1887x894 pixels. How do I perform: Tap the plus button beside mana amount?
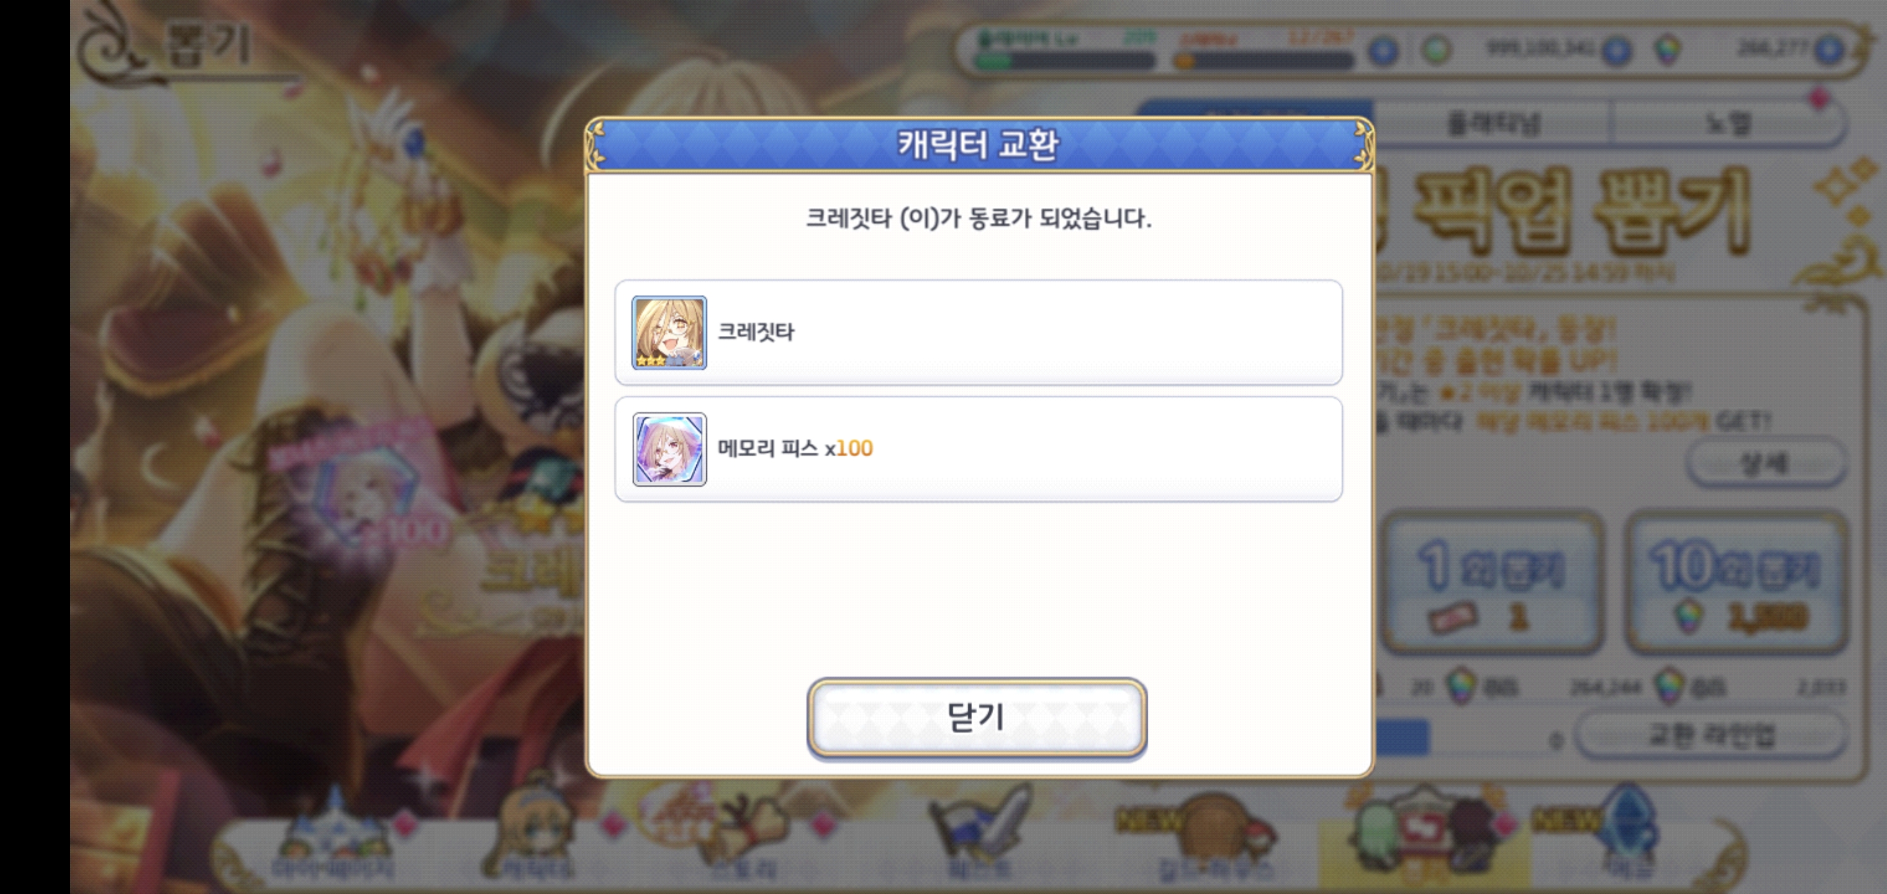click(x=1617, y=50)
